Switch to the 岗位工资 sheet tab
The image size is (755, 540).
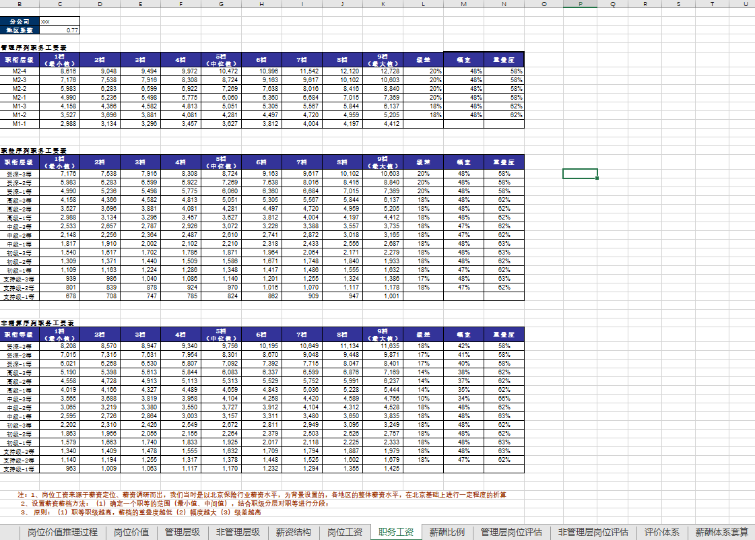click(x=345, y=532)
